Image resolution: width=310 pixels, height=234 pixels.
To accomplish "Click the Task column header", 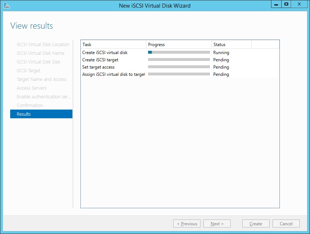I will pyautogui.click(x=113, y=45).
